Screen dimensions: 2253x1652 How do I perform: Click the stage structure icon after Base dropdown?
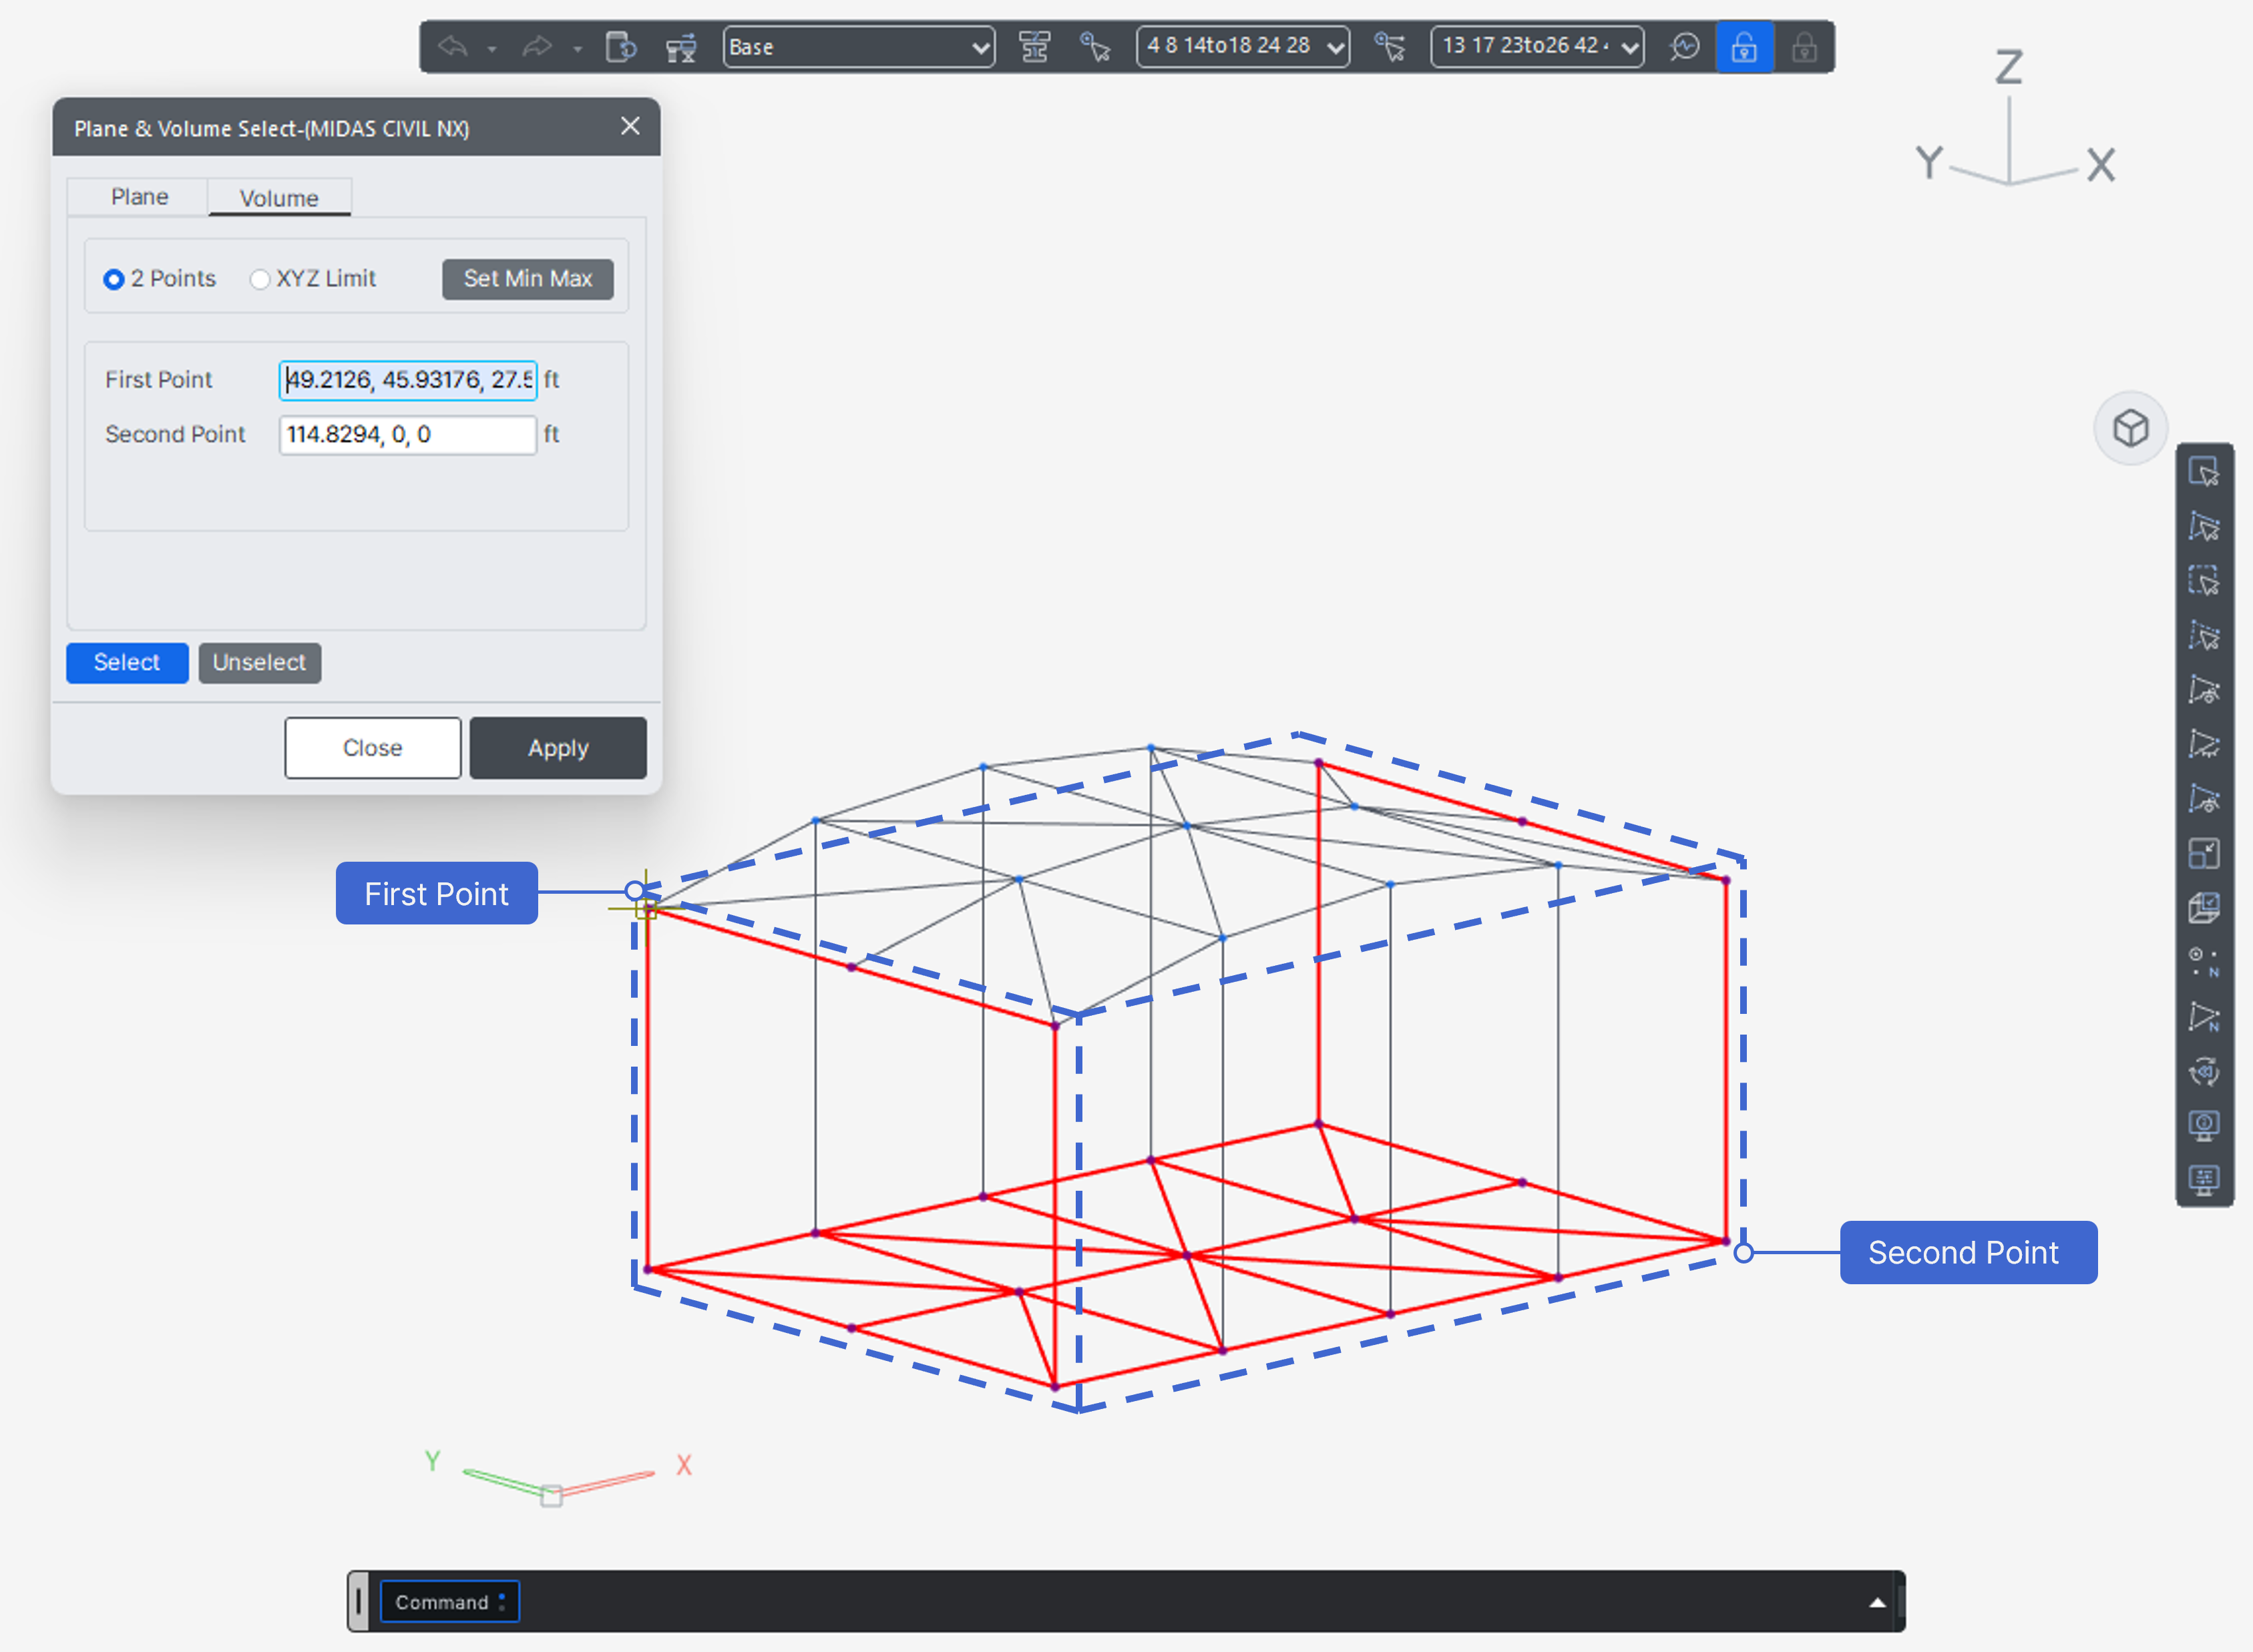tap(1034, 47)
